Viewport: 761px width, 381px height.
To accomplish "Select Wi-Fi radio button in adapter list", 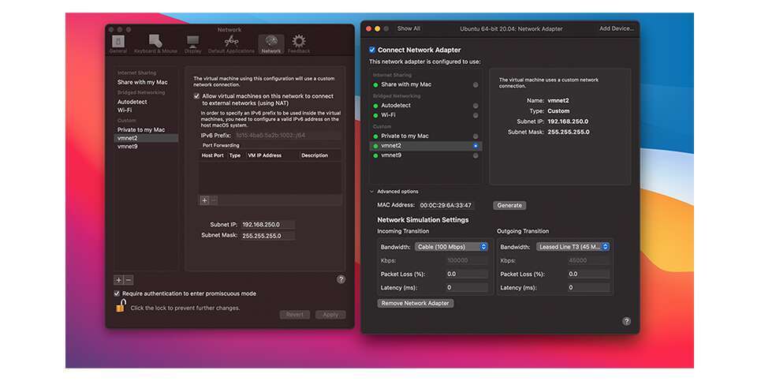I will pos(476,115).
